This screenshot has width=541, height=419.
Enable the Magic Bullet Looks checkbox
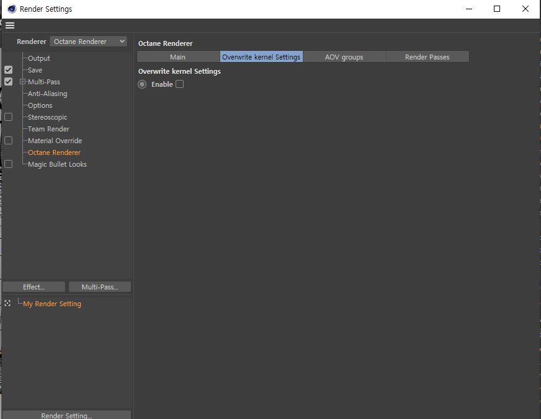coord(8,164)
